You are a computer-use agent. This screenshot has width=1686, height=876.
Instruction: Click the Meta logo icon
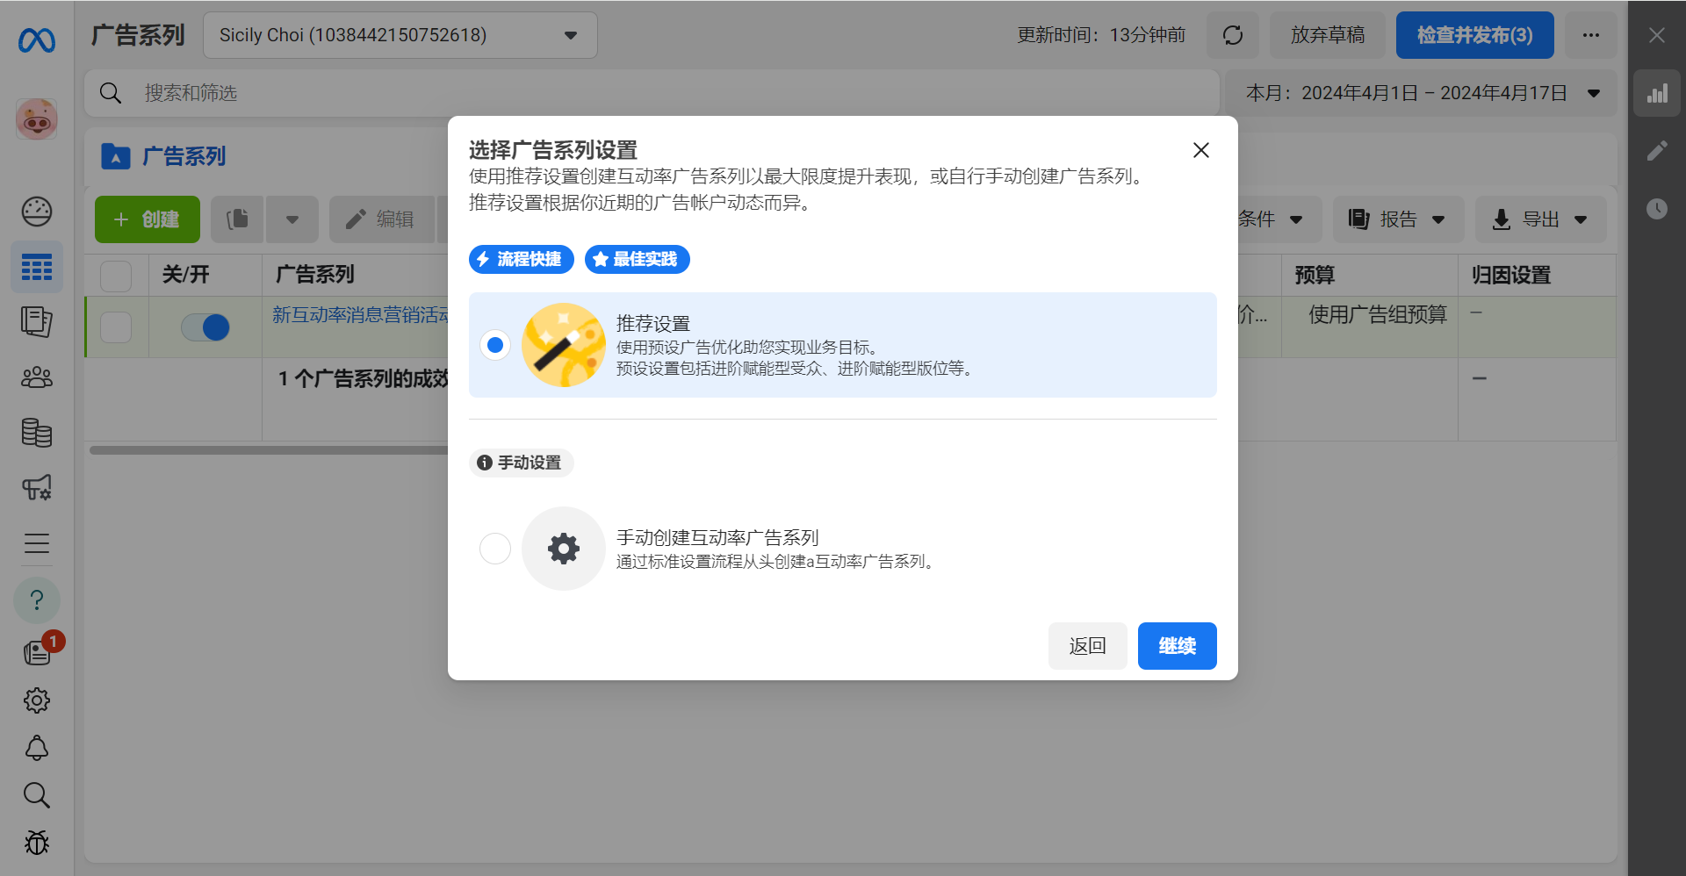tap(37, 40)
